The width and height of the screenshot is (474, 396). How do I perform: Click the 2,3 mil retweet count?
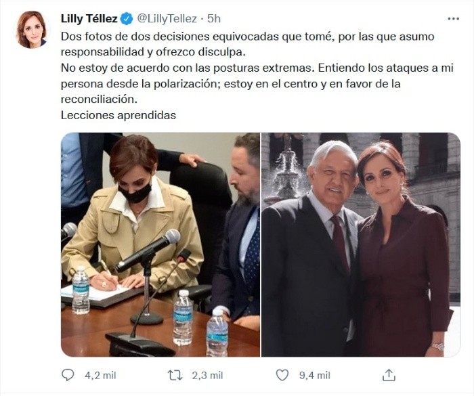206,374
